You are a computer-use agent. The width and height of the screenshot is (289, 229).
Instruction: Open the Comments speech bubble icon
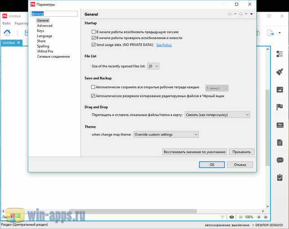[x=280, y=160]
